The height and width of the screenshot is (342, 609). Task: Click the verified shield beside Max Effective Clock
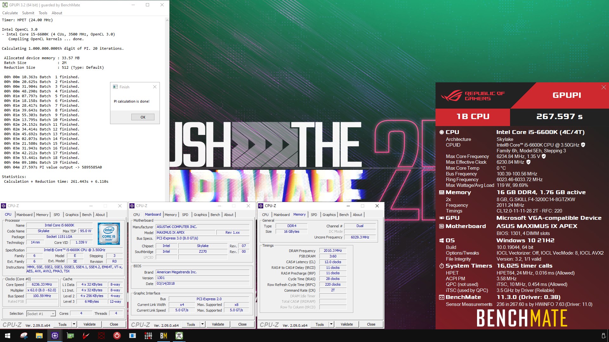coord(528,162)
